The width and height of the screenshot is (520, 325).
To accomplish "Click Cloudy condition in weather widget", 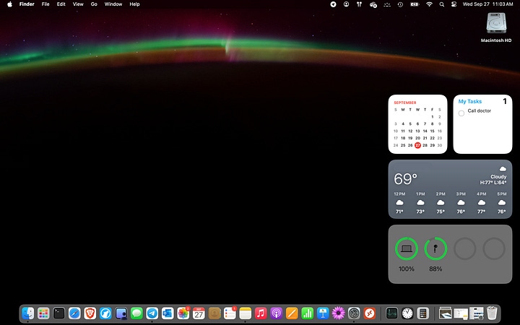I will tap(498, 177).
